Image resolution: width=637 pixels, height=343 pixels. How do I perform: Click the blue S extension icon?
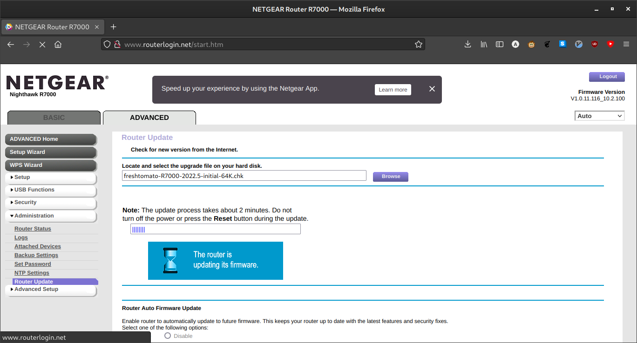tap(562, 44)
